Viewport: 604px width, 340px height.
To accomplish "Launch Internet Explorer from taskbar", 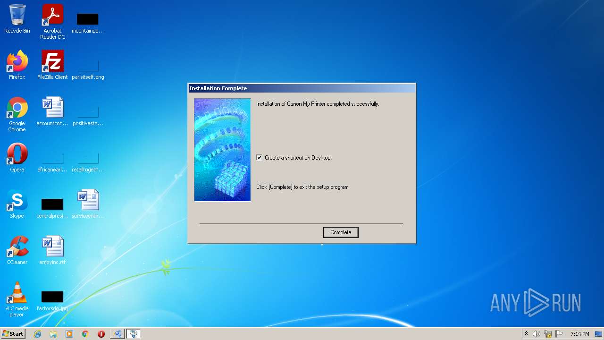I will (x=37, y=334).
